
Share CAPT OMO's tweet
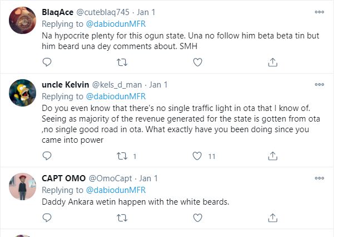point(272,221)
